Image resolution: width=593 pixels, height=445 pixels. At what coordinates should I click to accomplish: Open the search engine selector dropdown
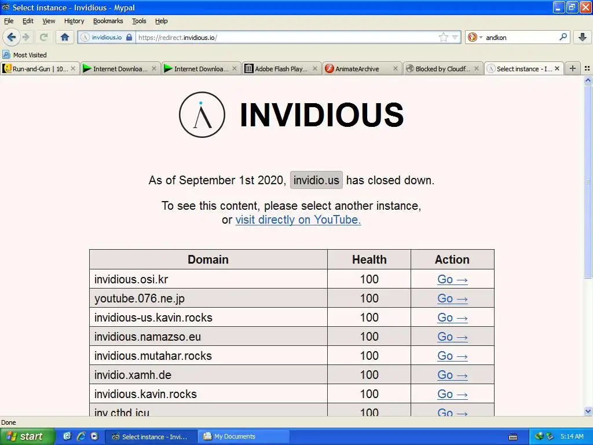click(475, 38)
